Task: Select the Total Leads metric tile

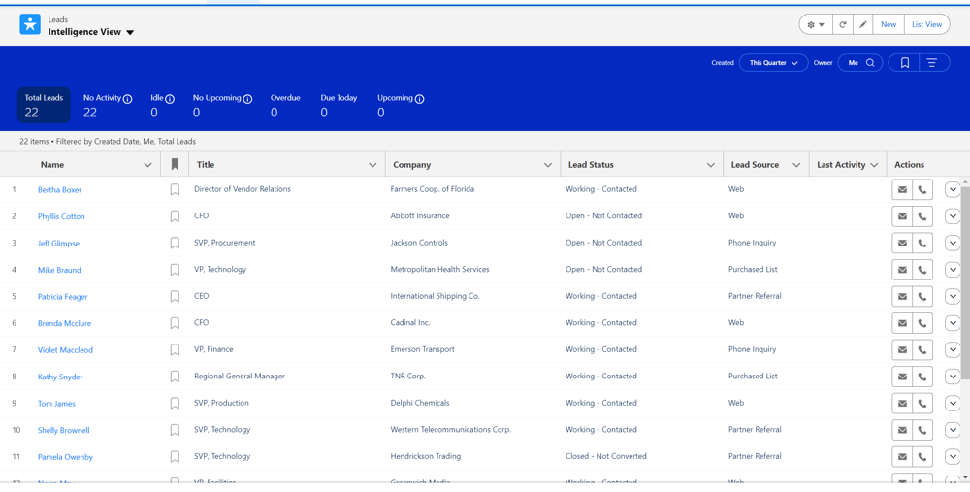Action: pyautogui.click(x=44, y=105)
